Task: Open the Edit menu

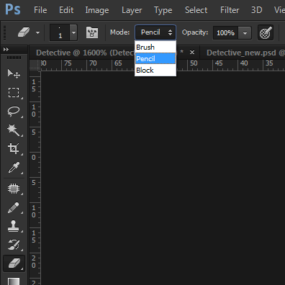Action: coord(66,10)
